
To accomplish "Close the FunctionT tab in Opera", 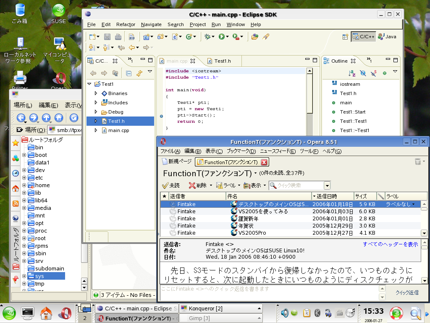I will 264,162.
